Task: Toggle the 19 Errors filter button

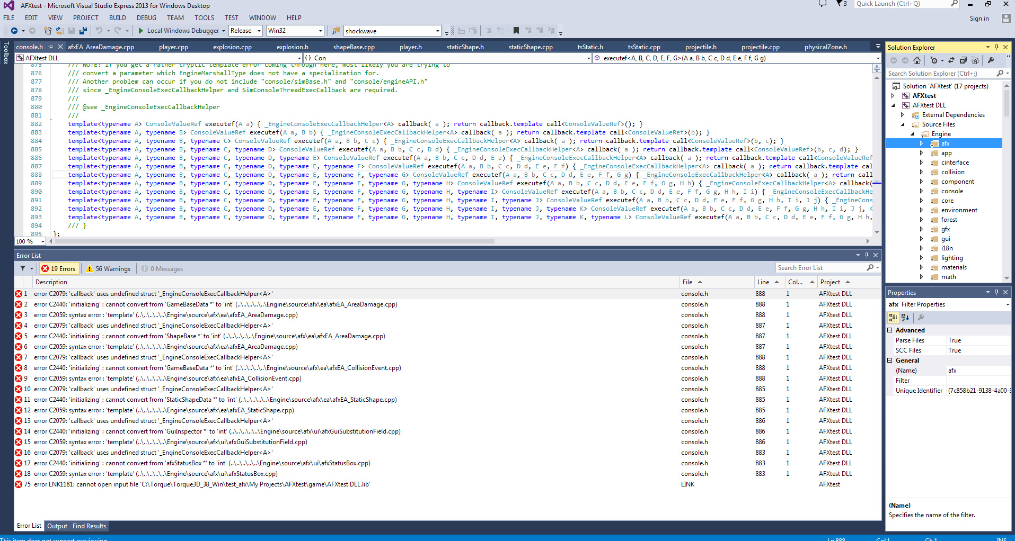Action: pos(59,268)
